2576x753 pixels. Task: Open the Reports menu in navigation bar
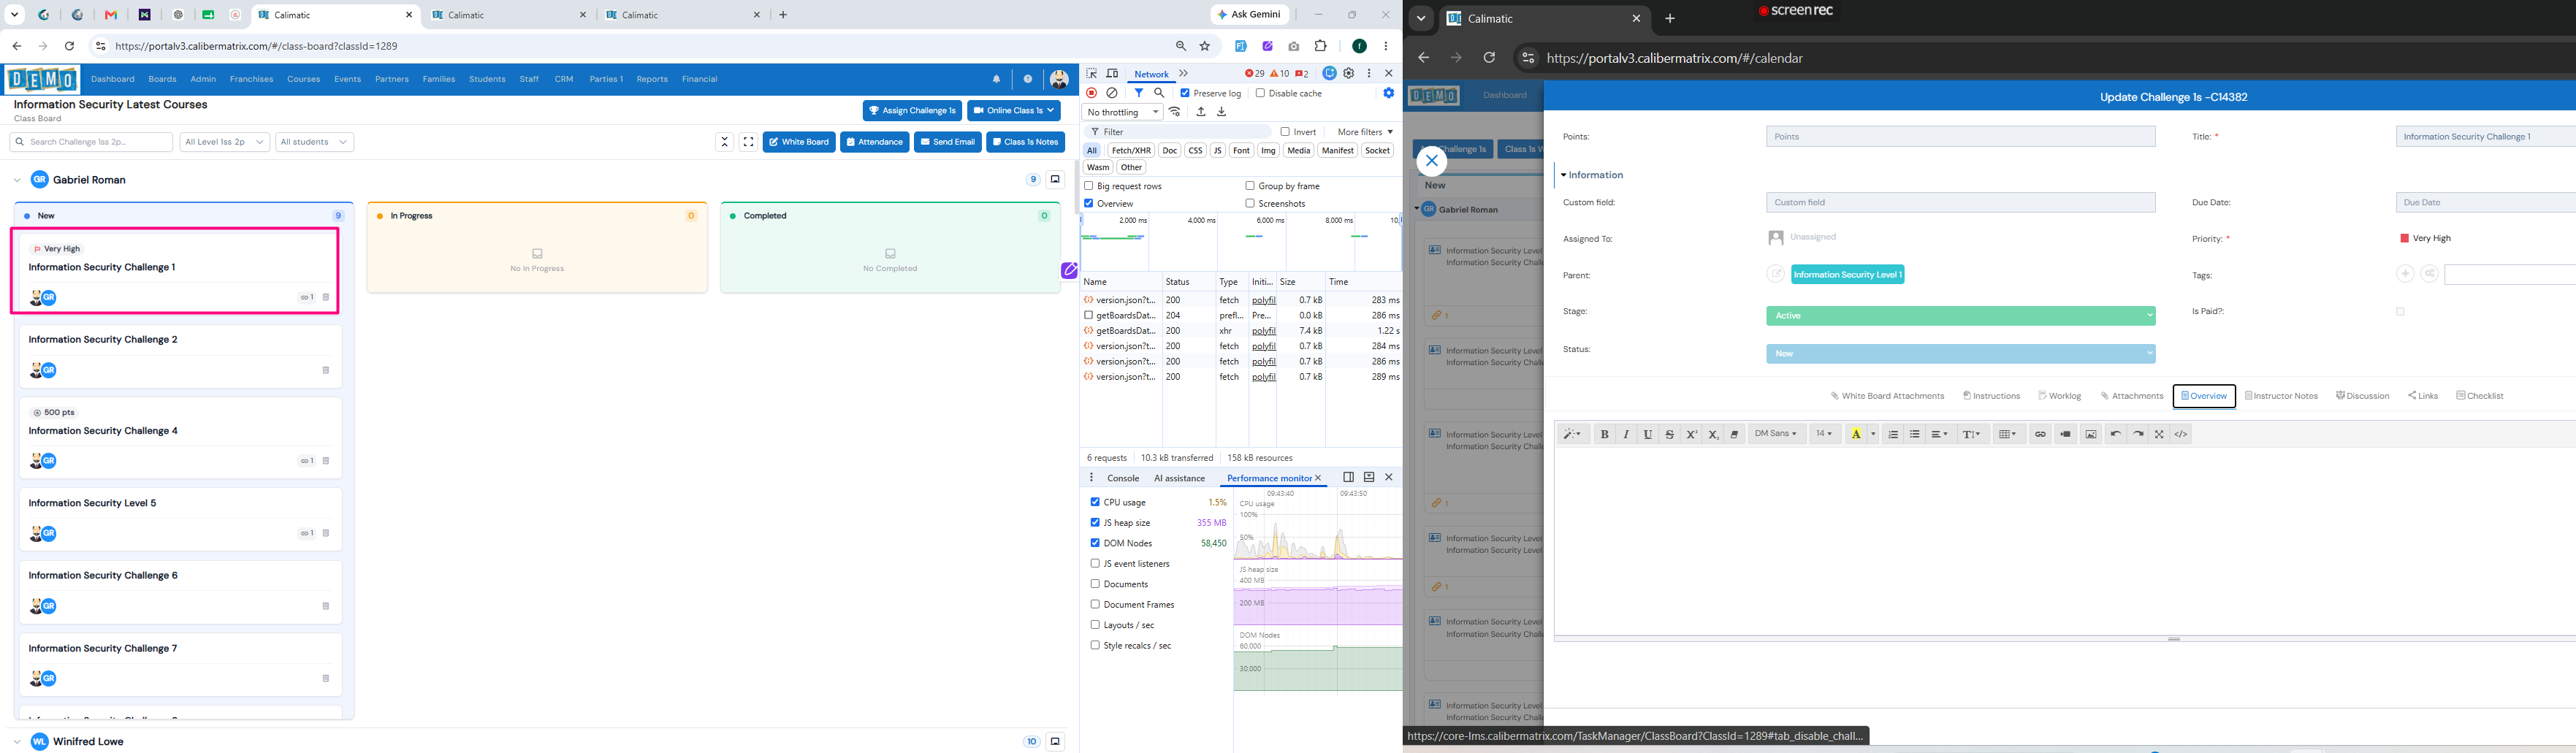tap(652, 79)
